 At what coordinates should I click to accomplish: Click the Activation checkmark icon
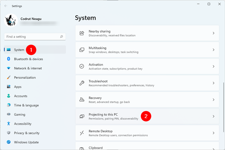pos(82,66)
